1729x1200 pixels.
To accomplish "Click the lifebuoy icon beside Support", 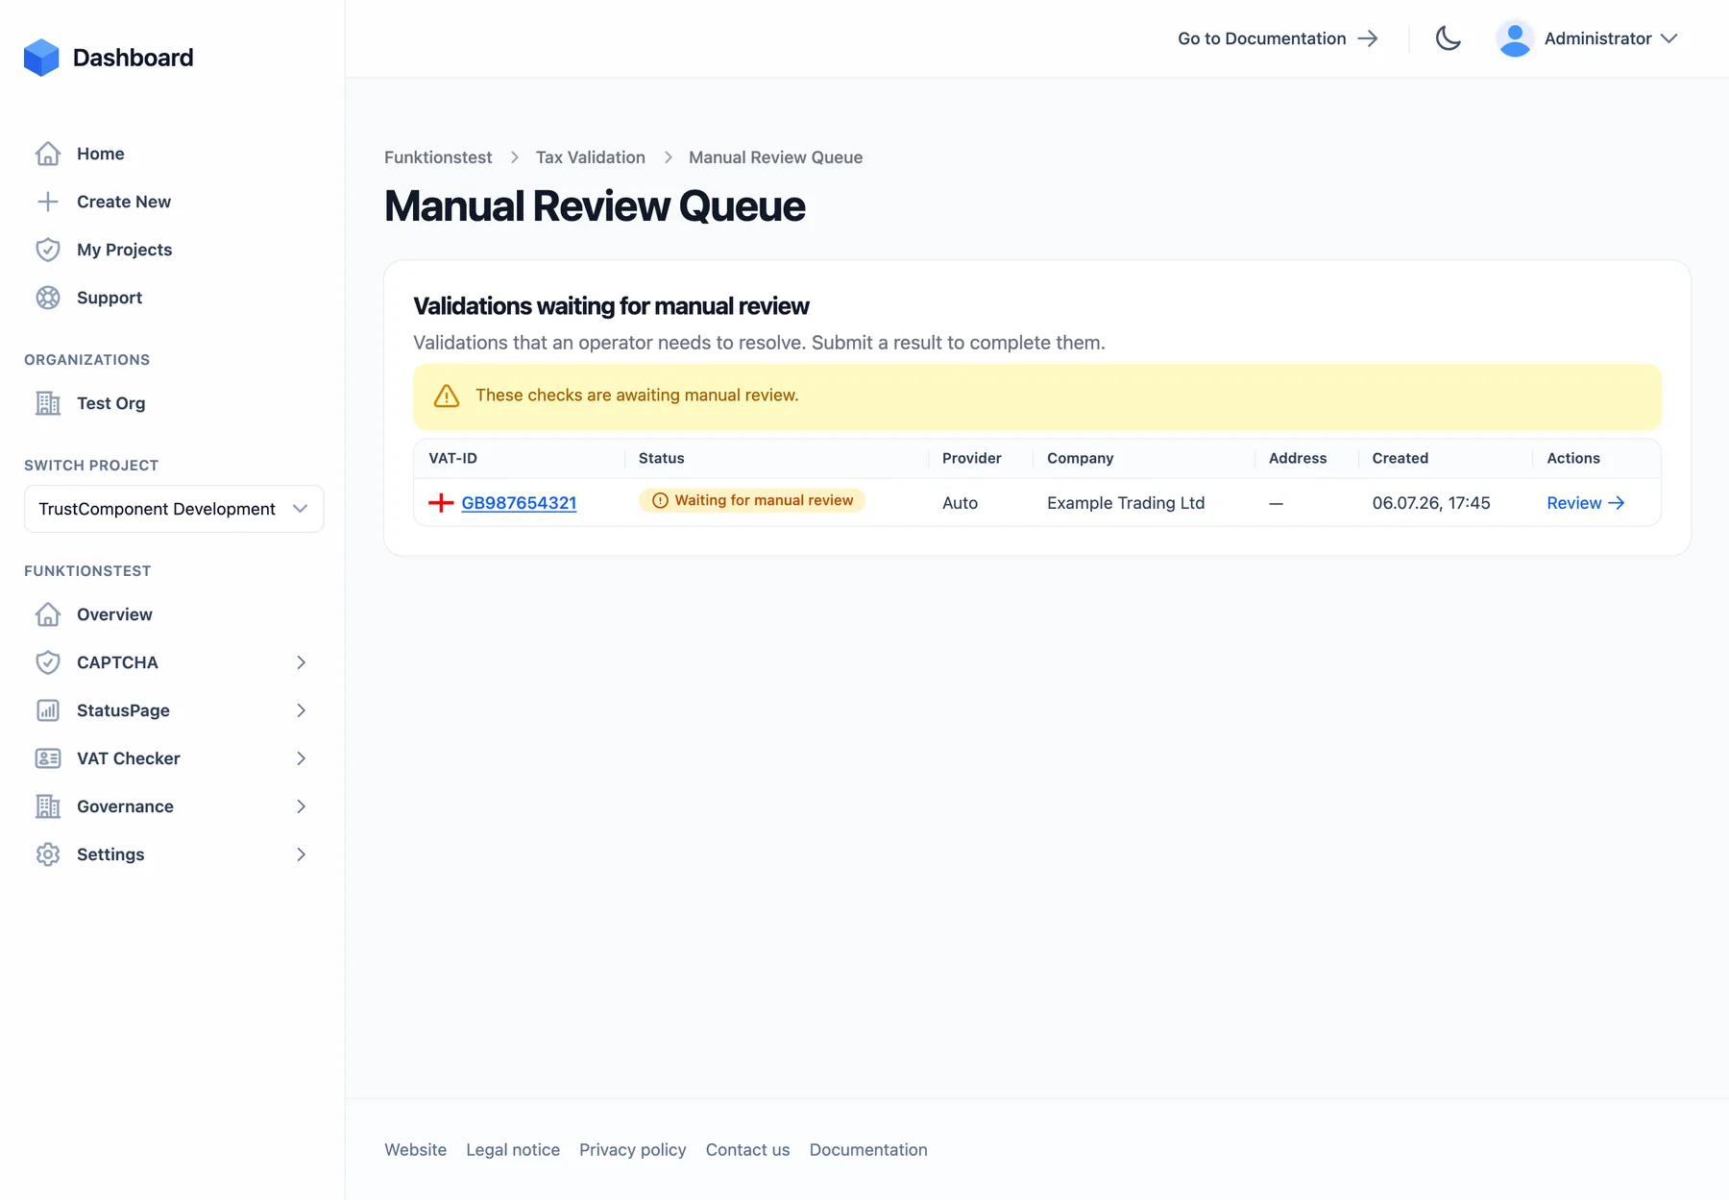I will [48, 298].
